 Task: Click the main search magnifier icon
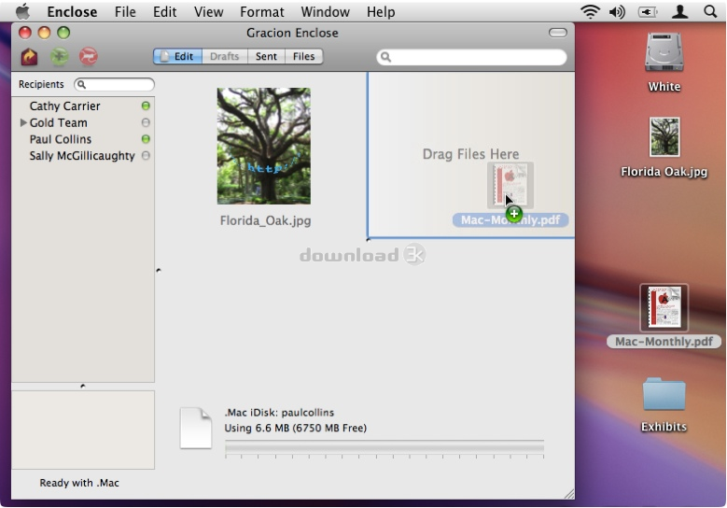coord(385,57)
